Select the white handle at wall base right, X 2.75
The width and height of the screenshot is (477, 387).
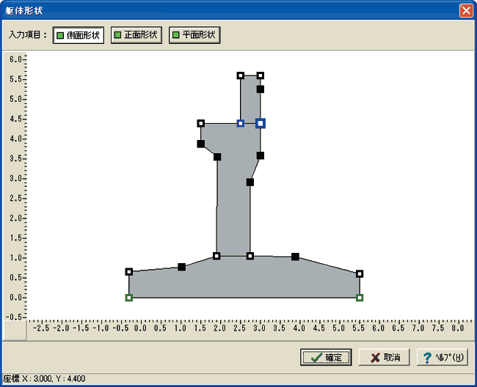[x=250, y=256]
